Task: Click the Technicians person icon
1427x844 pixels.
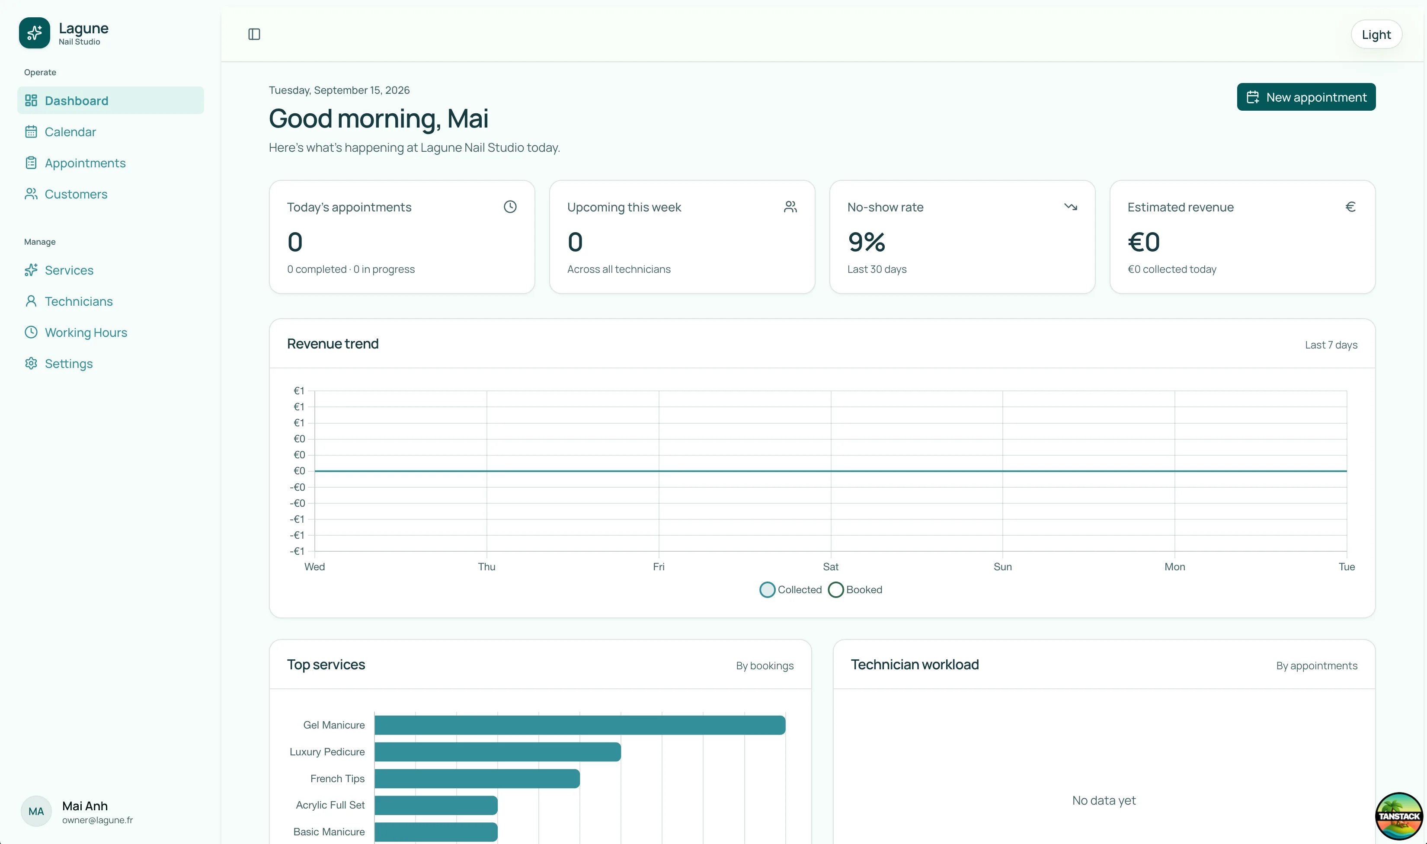Action: [x=31, y=301]
